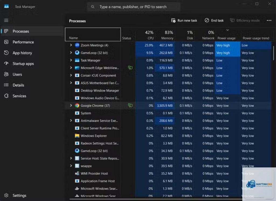Click the efficiency leaf icon for Edge WebView
Screen dimensions: 276x201
(x=130, y=68)
